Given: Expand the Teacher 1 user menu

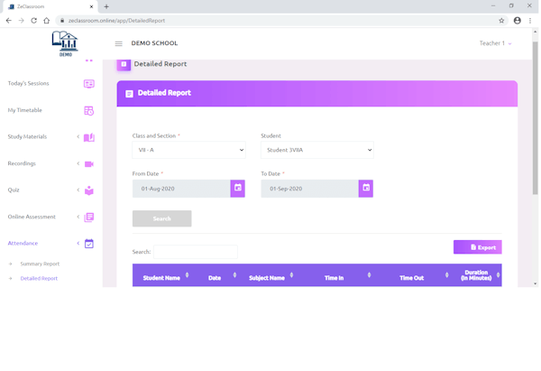Looking at the screenshot, I should click(495, 43).
